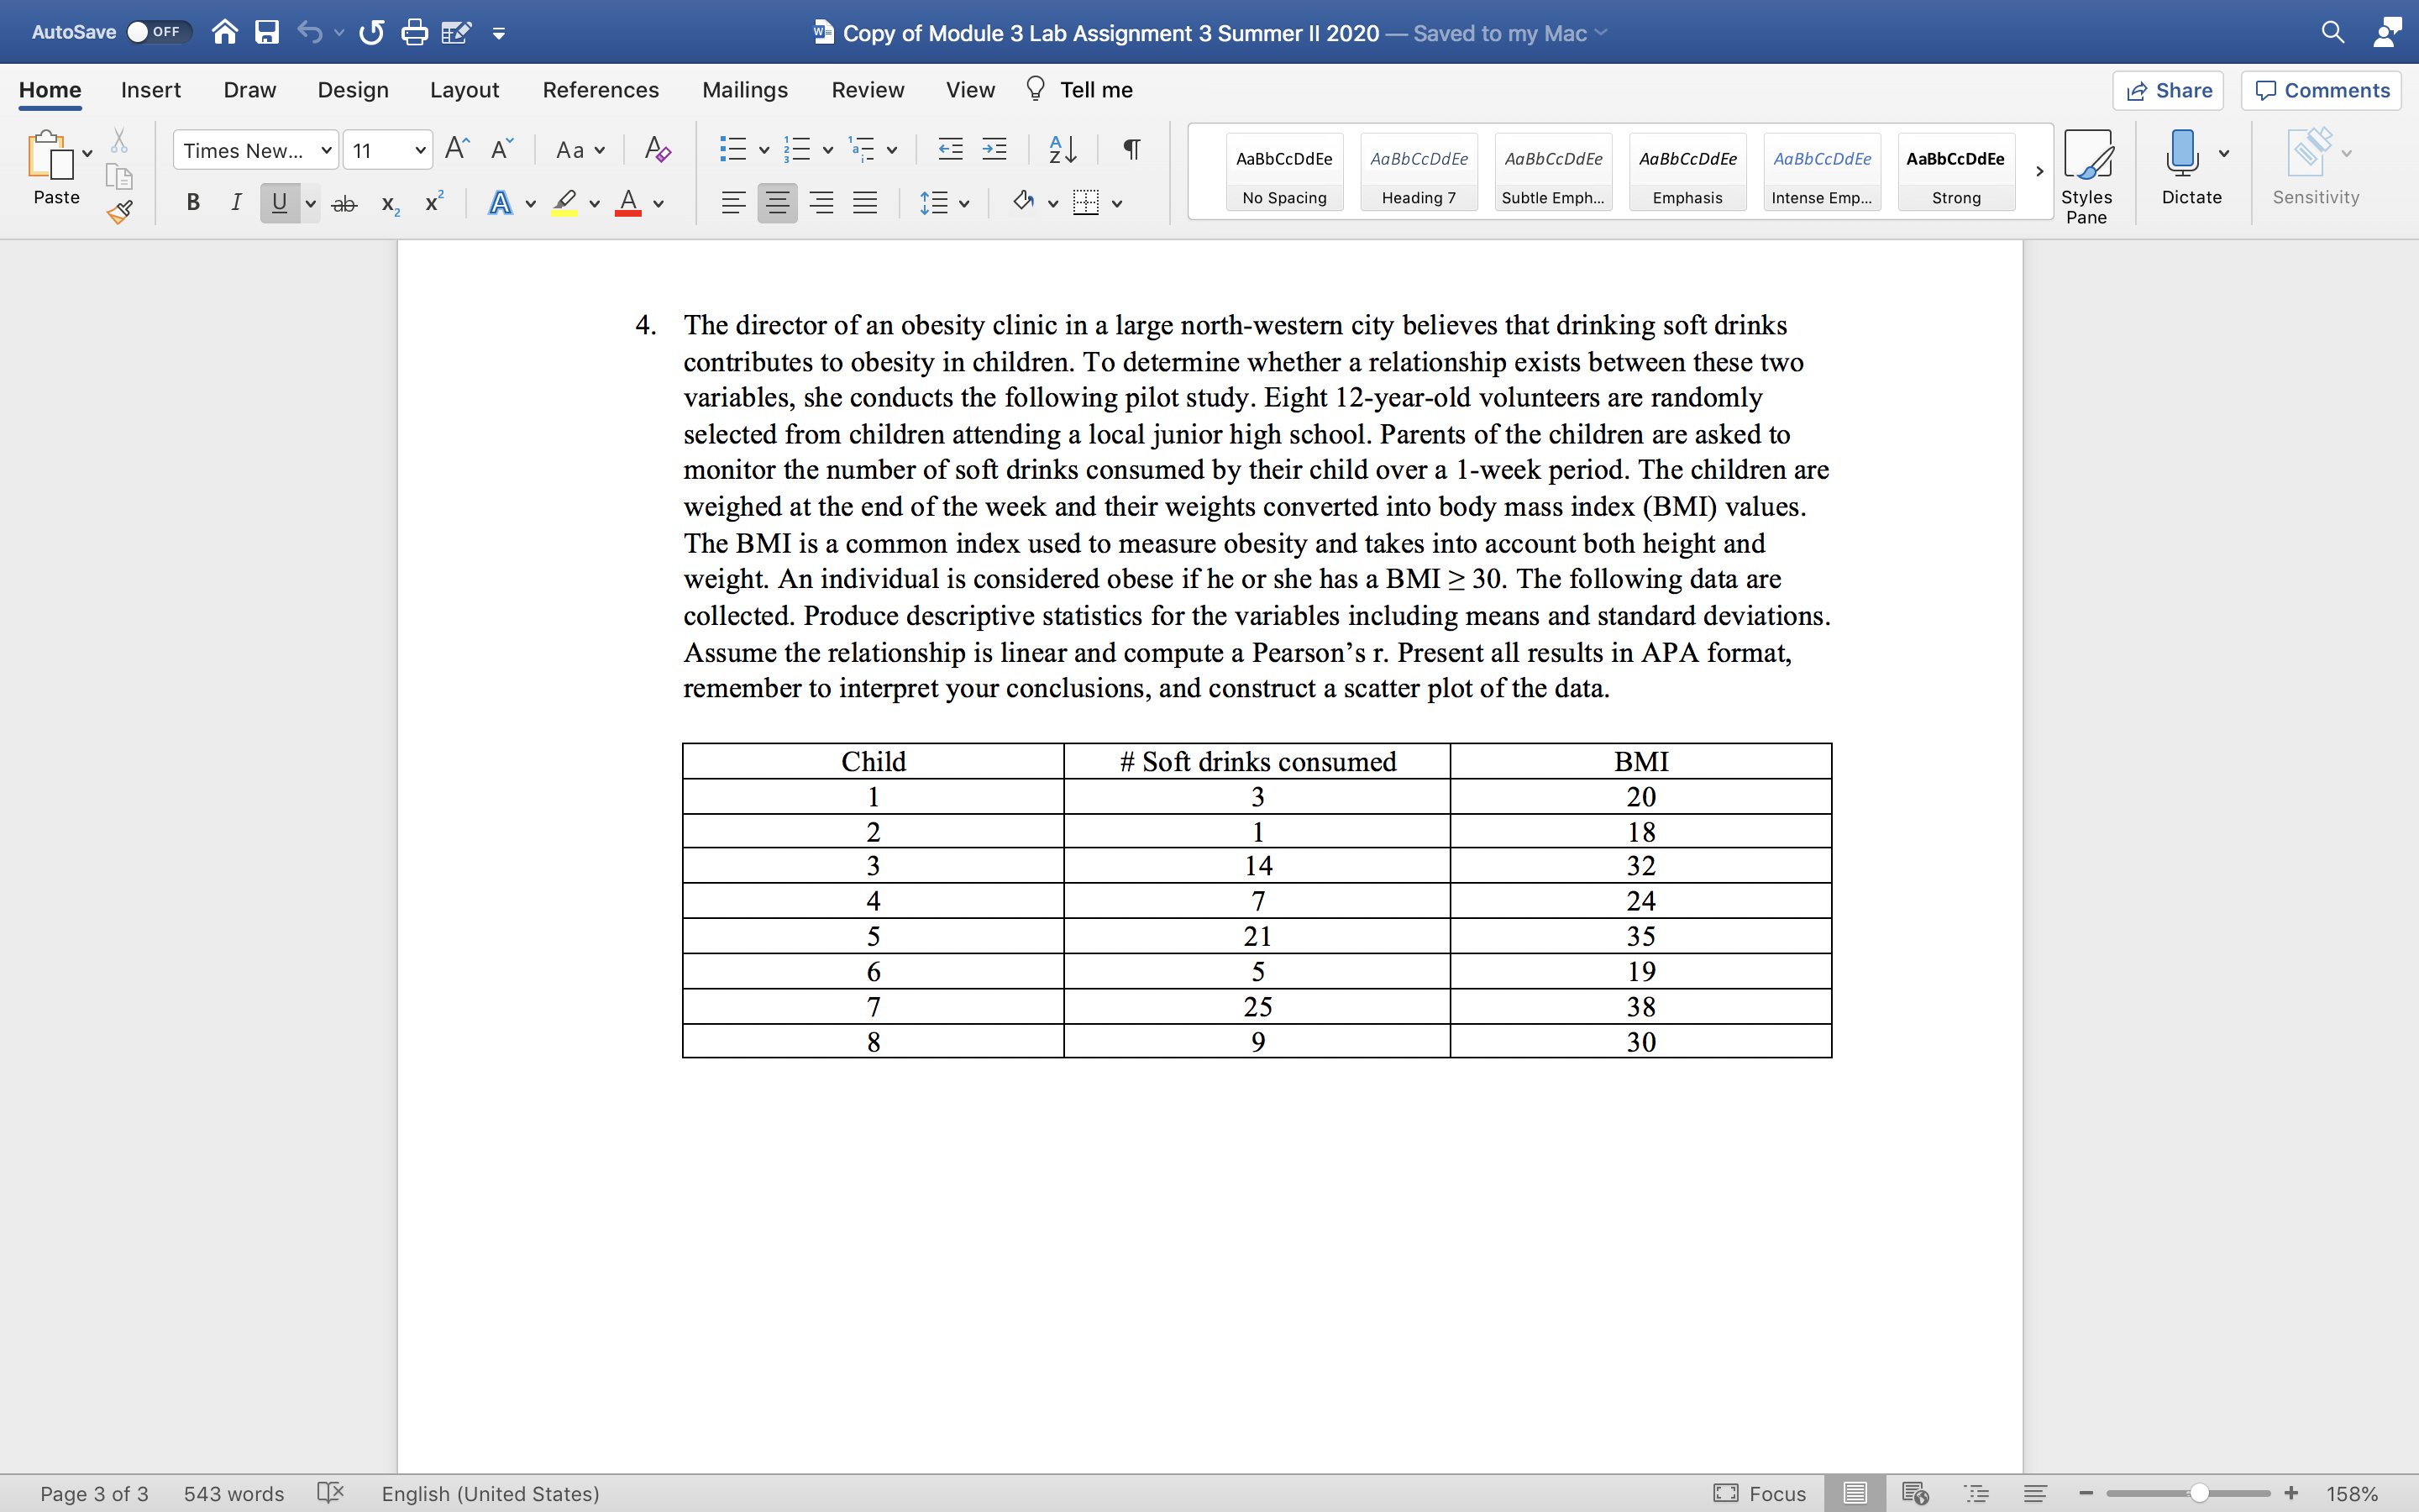The height and width of the screenshot is (1512, 2419).
Task: Toggle underline formatting
Action: coord(279,203)
